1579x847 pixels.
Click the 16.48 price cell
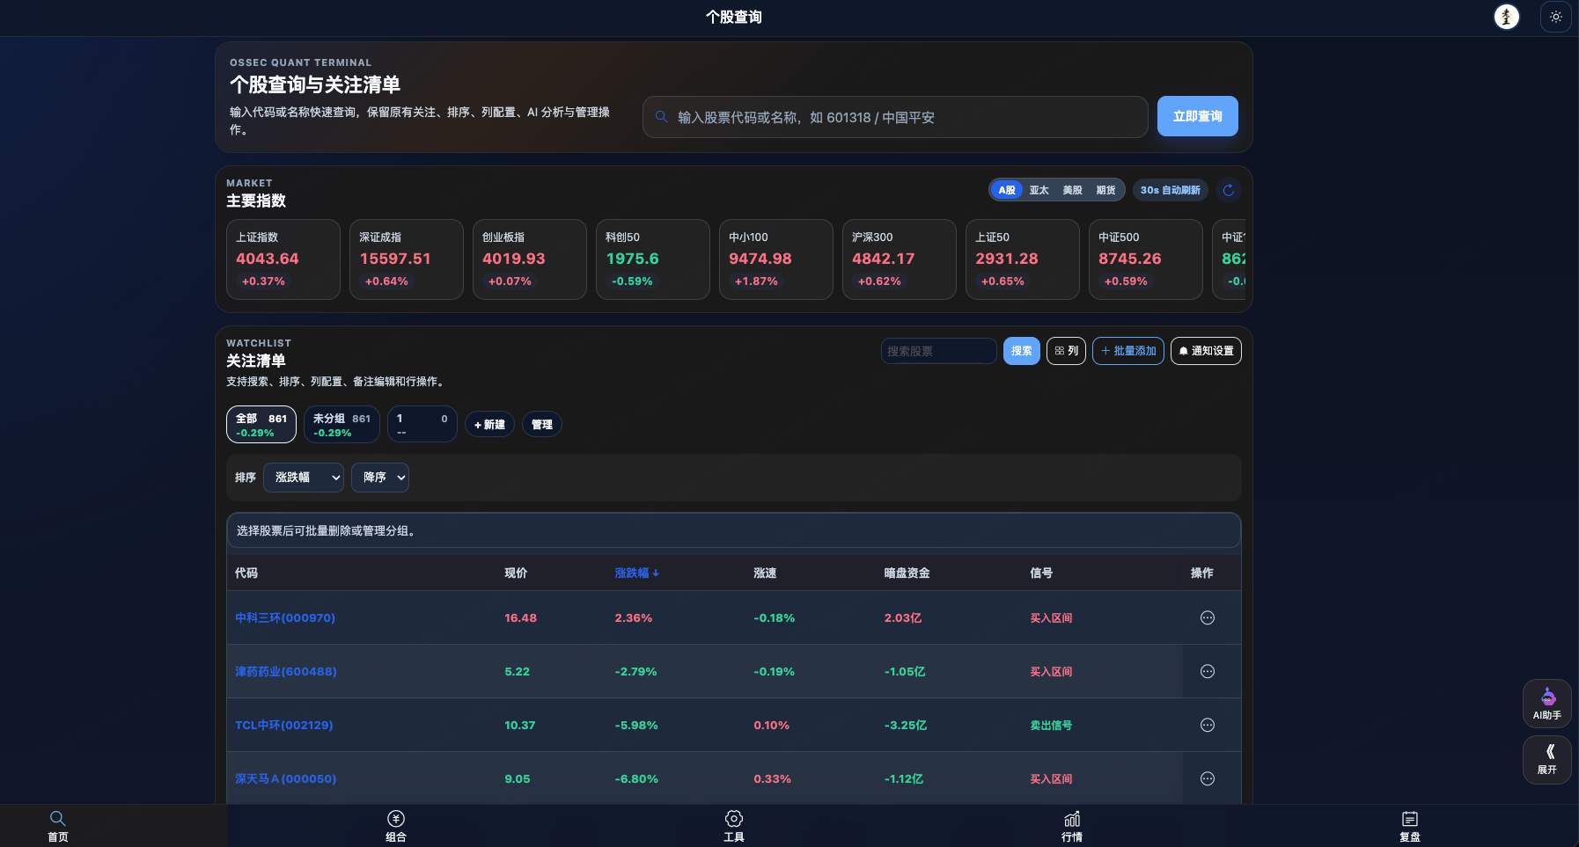[520, 618]
